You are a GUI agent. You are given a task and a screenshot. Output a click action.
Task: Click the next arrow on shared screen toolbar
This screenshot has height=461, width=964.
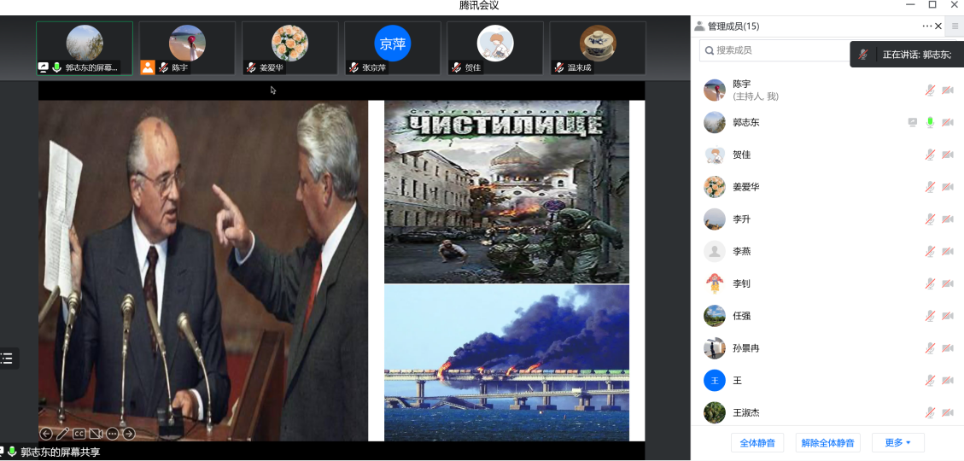(129, 434)
